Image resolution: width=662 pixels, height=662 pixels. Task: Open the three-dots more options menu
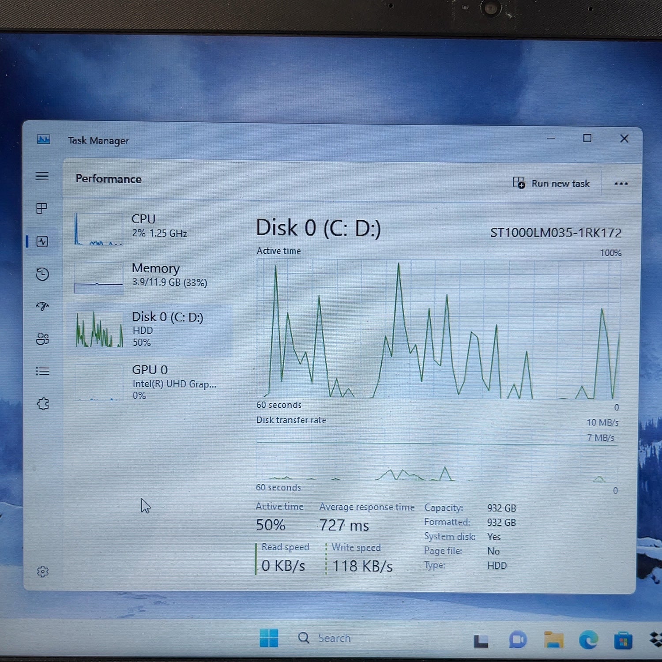pos(621,184)
